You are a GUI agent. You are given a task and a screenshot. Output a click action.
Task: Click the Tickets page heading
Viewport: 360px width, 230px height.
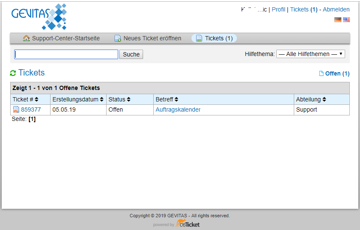[31, 73]
